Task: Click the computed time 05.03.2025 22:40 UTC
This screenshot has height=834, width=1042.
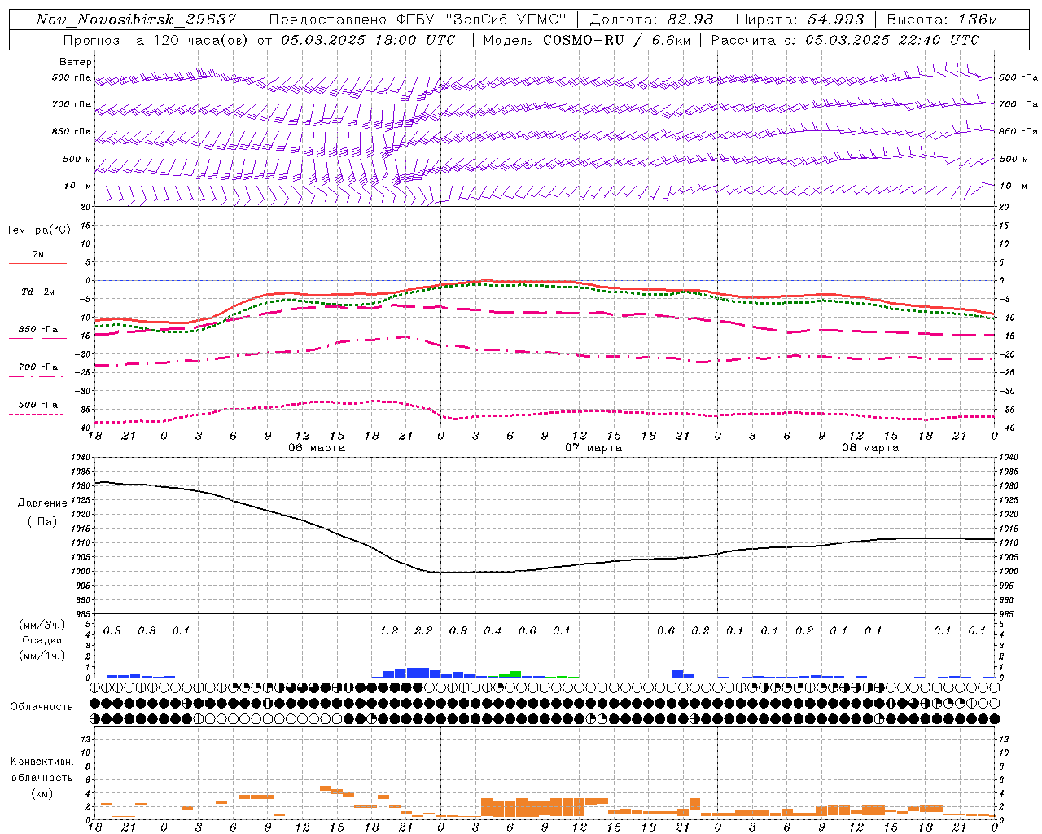Action: pos(892,40)
